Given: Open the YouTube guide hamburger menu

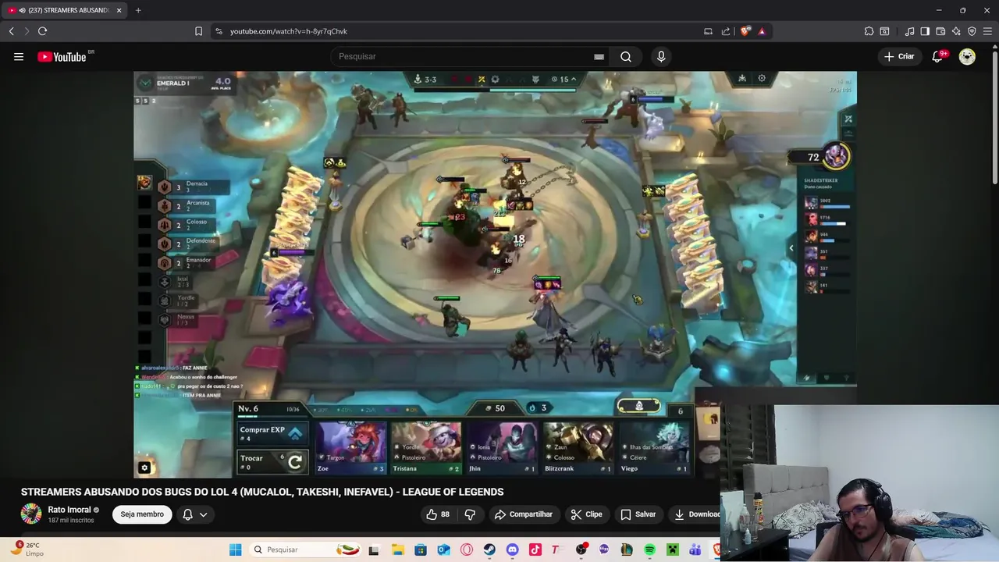Looking at the screenshot, I should pyautogui.click(x=19, y=56).
